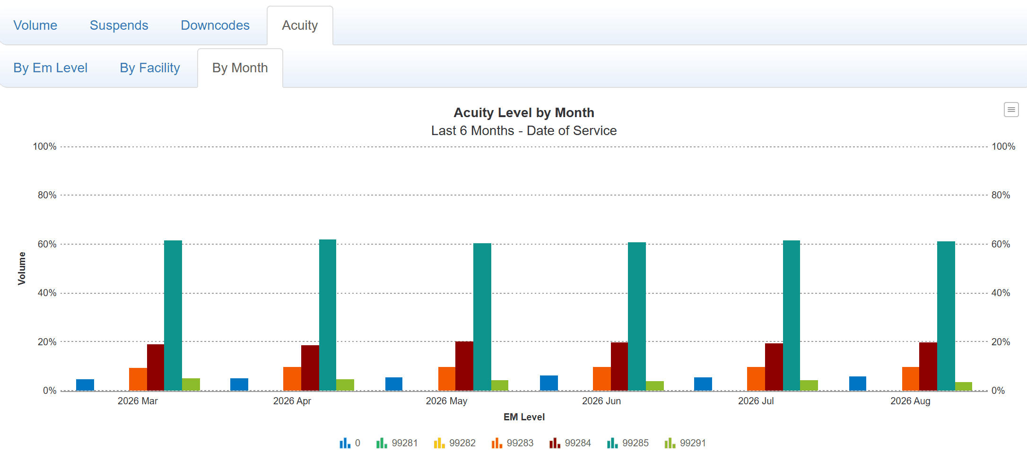Toggle the 99281 series legend icon
The width and height of the screenshot is (1027, 460).
(382, 443)
